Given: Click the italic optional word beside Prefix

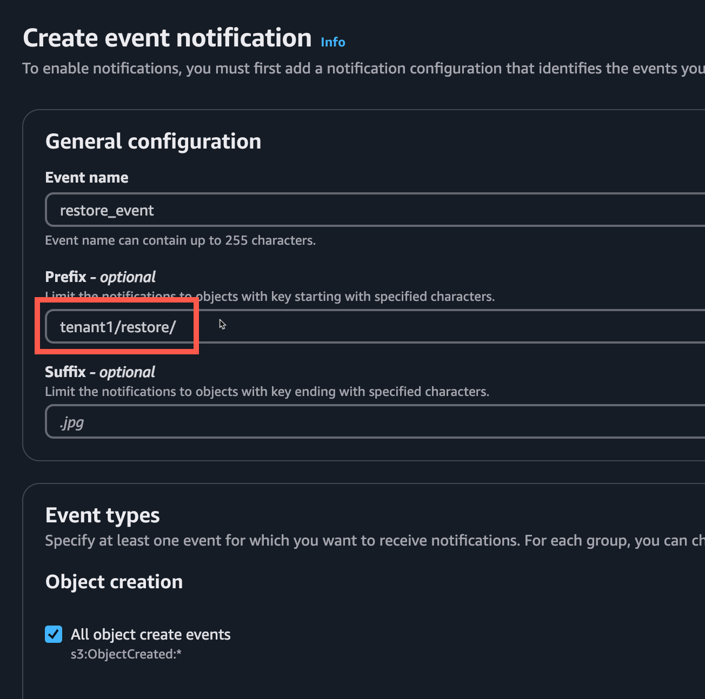Looking at the screenshot, I should tap(128, 277).
